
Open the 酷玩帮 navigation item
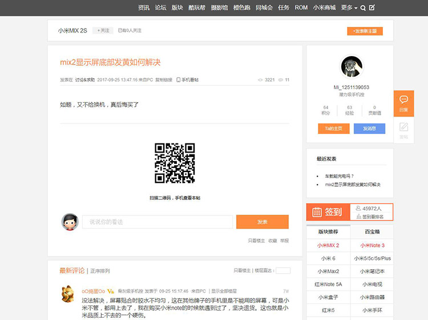pyautogui.click(x=197, y=7)
